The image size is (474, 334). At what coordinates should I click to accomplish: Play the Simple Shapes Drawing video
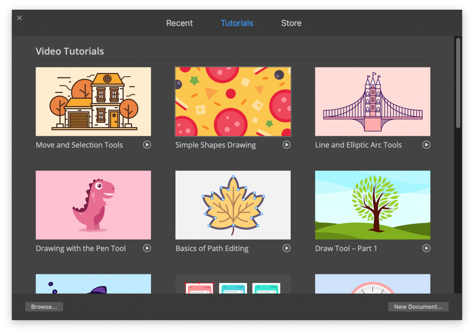click(287, 145)
